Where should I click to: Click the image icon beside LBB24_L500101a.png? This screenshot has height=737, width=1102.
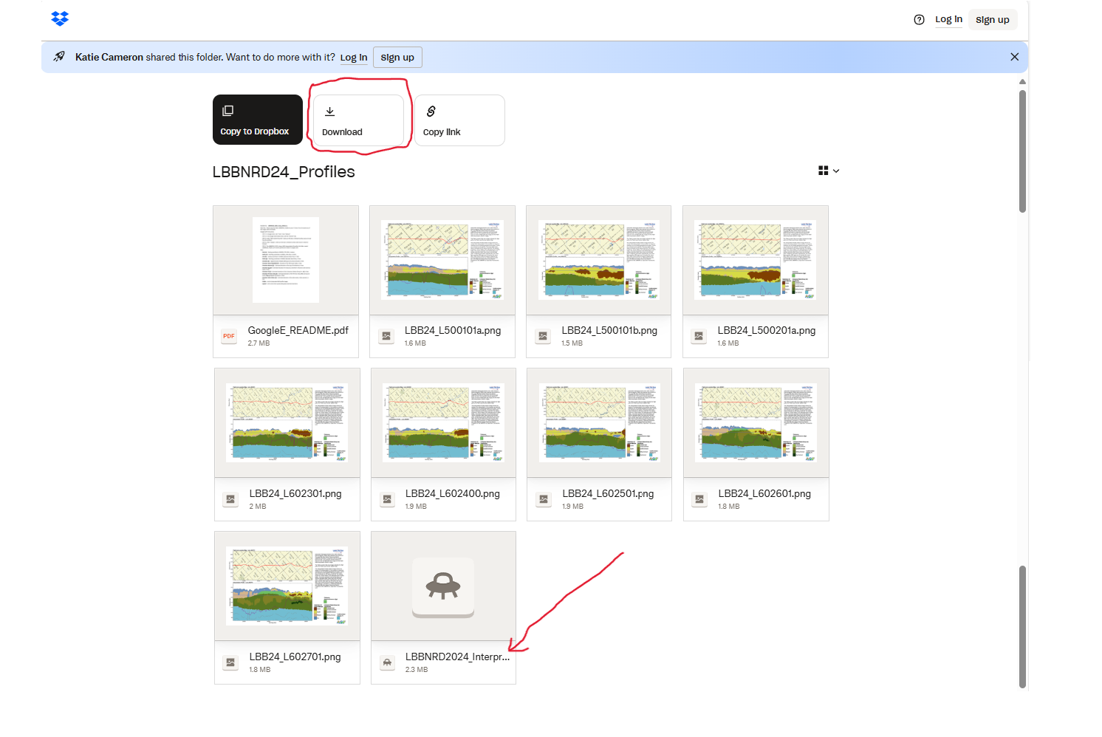(x=386, y=336)
